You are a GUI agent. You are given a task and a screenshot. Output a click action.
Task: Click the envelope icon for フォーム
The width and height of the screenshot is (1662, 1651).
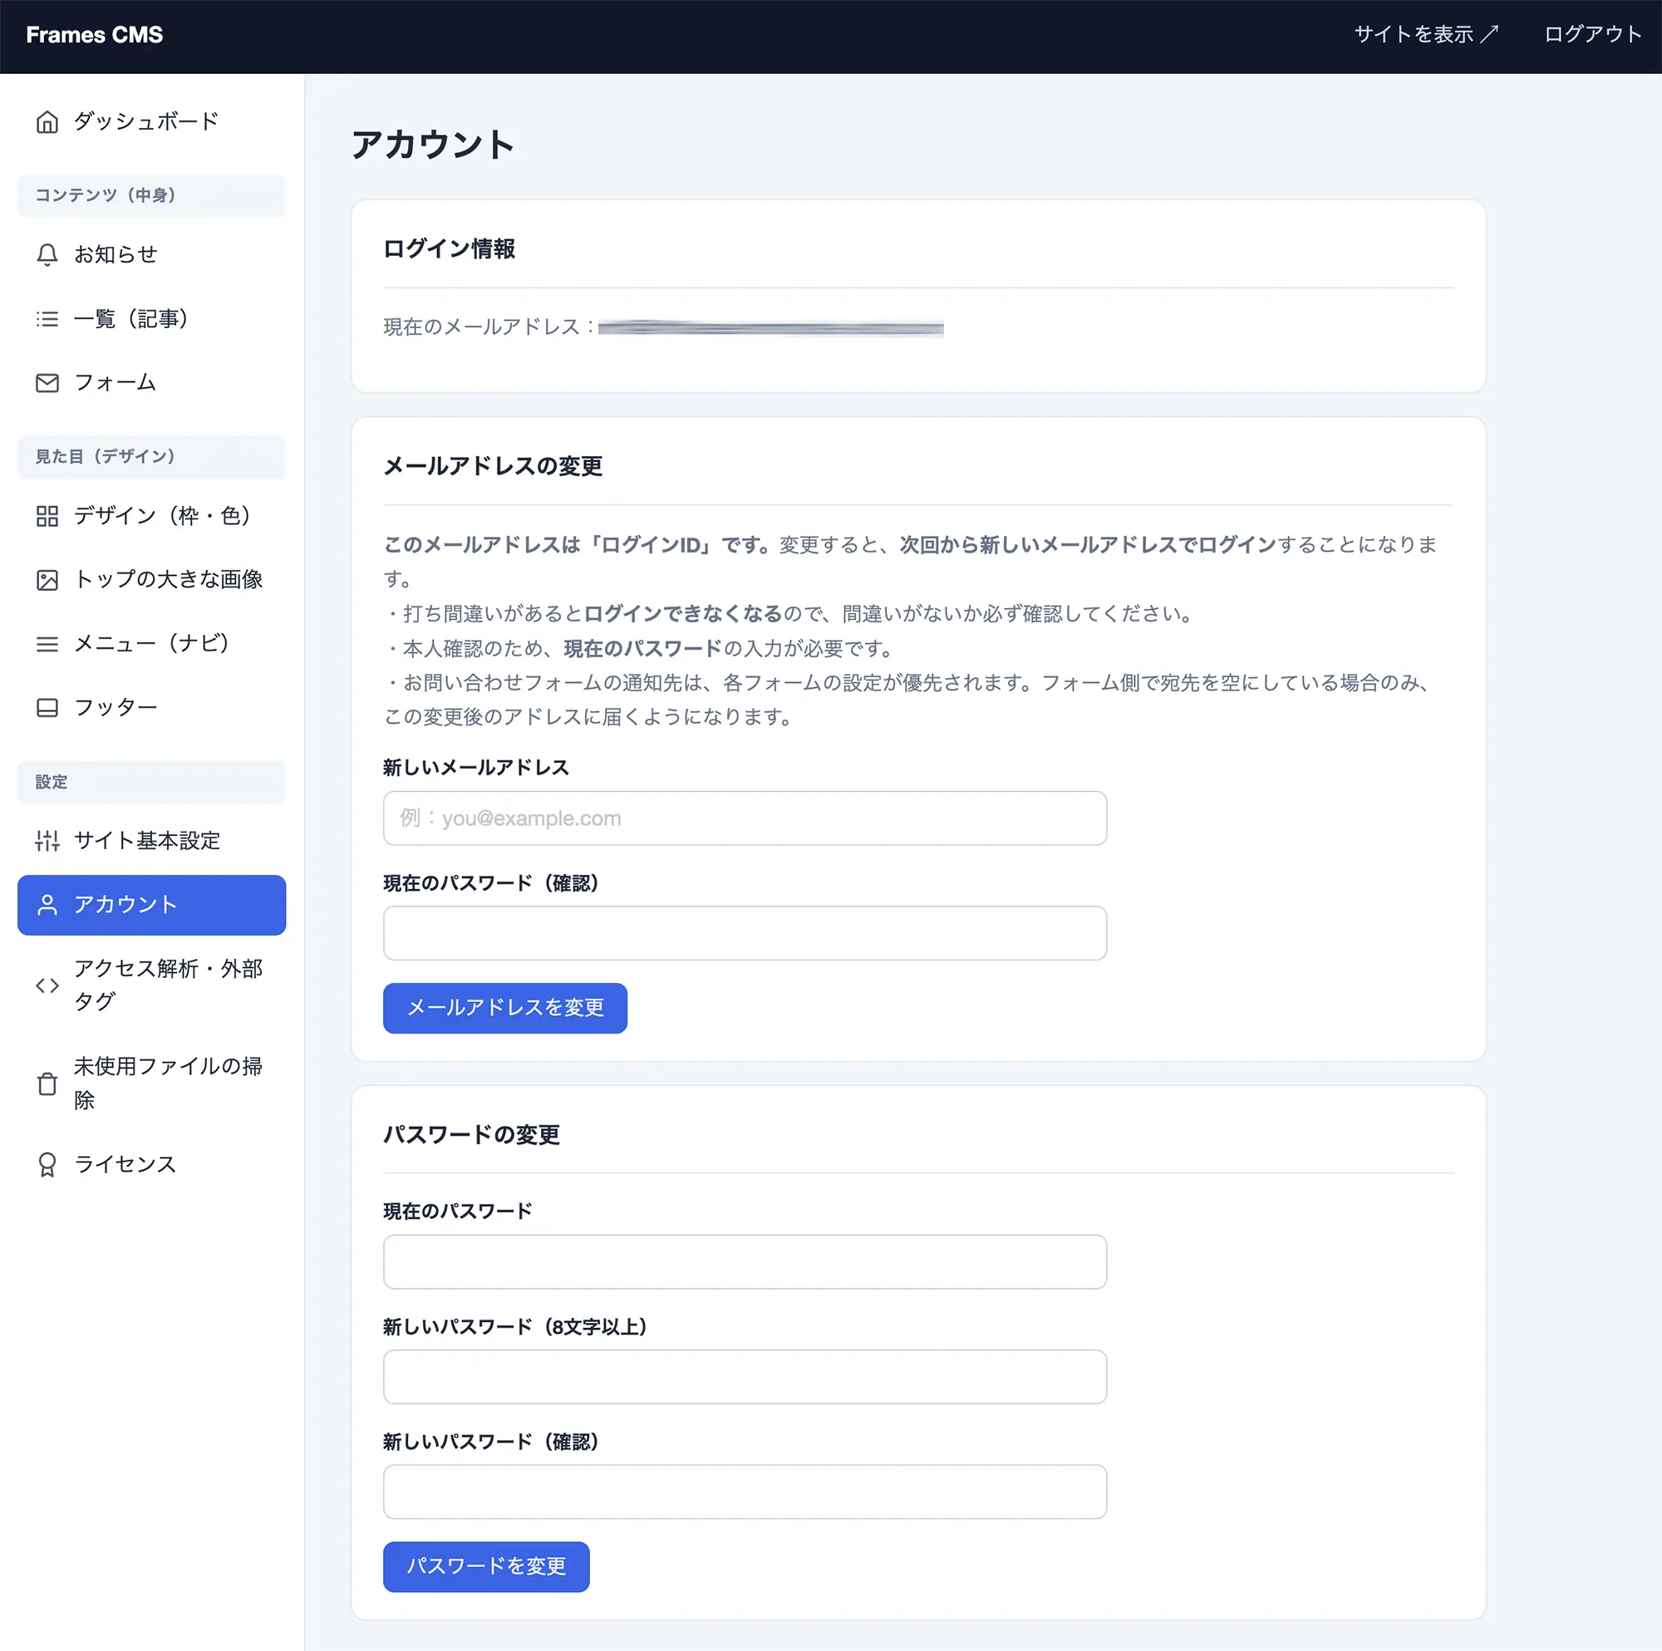coord(47,383)
